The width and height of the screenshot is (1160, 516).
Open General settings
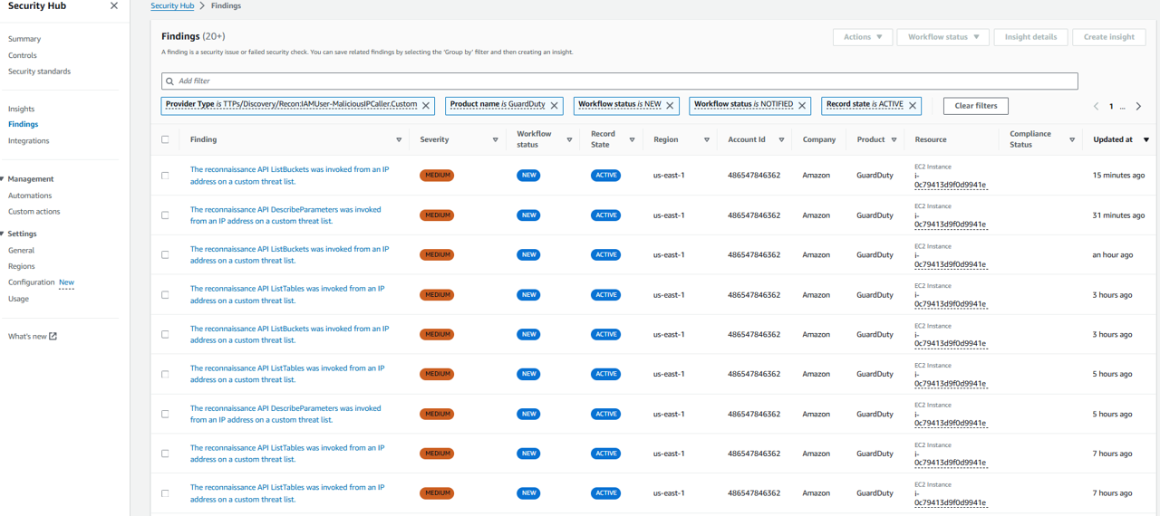pos(22,250)
